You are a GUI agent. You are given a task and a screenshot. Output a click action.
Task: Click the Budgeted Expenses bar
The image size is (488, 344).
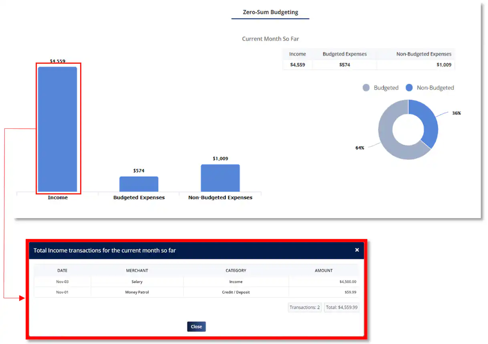click(139, 184)
